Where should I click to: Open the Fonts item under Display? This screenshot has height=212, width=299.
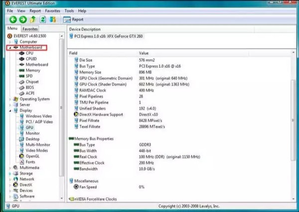pos(30,162)
